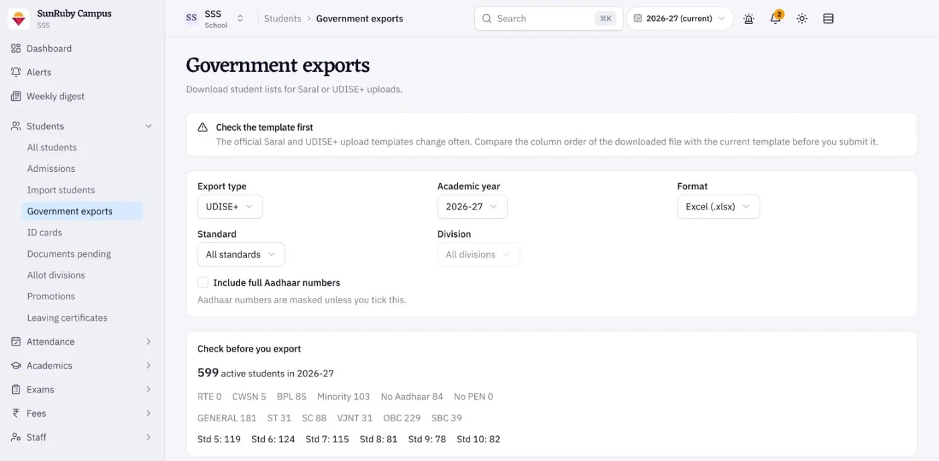
Task: Click the Minority 103 stat
Action: 343,397
